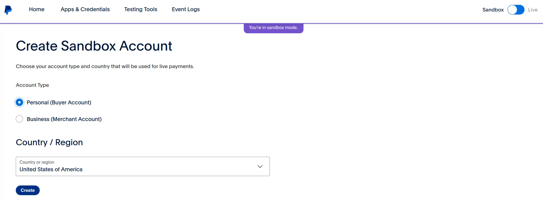Click the Sandbox mode label
Image resolution: width=543 pixels, height=200 pixels.
[493, 10]
